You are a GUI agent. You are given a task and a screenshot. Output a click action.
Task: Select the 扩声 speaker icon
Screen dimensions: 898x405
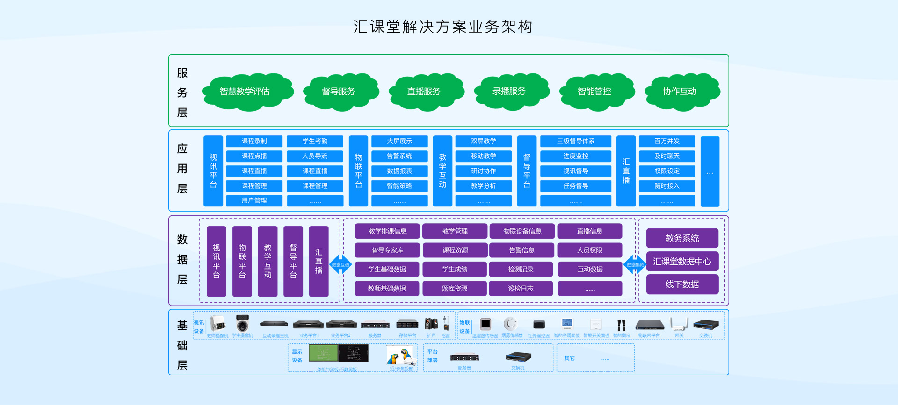tap(431, 324)
